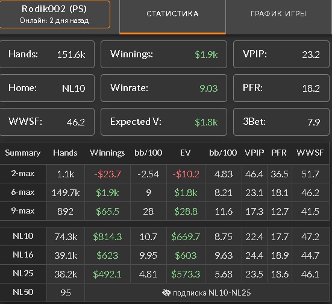Select the 2-max summary row
The image size is (332, 304).
pyautogui.click(x=164, y=174)
